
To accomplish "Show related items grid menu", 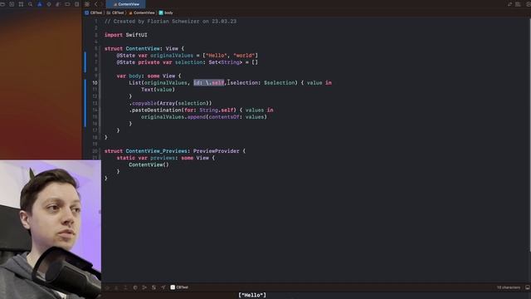I will 87,4.
